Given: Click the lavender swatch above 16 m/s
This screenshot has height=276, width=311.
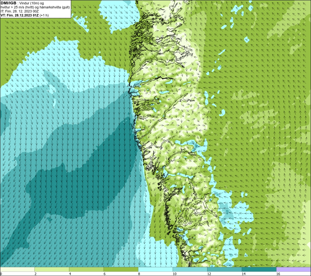Looking at the screenshot, I should click(294, 269).
